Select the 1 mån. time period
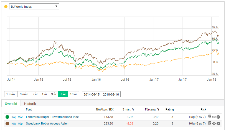The height and width of the screenshot is (132, 226). coord(11,94)
